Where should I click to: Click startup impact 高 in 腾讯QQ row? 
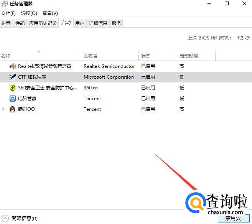182,109
